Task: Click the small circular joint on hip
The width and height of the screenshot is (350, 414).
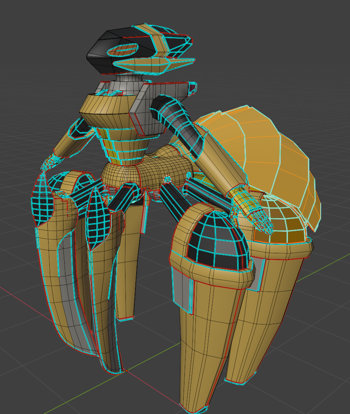Action: [x=167, y=179]
